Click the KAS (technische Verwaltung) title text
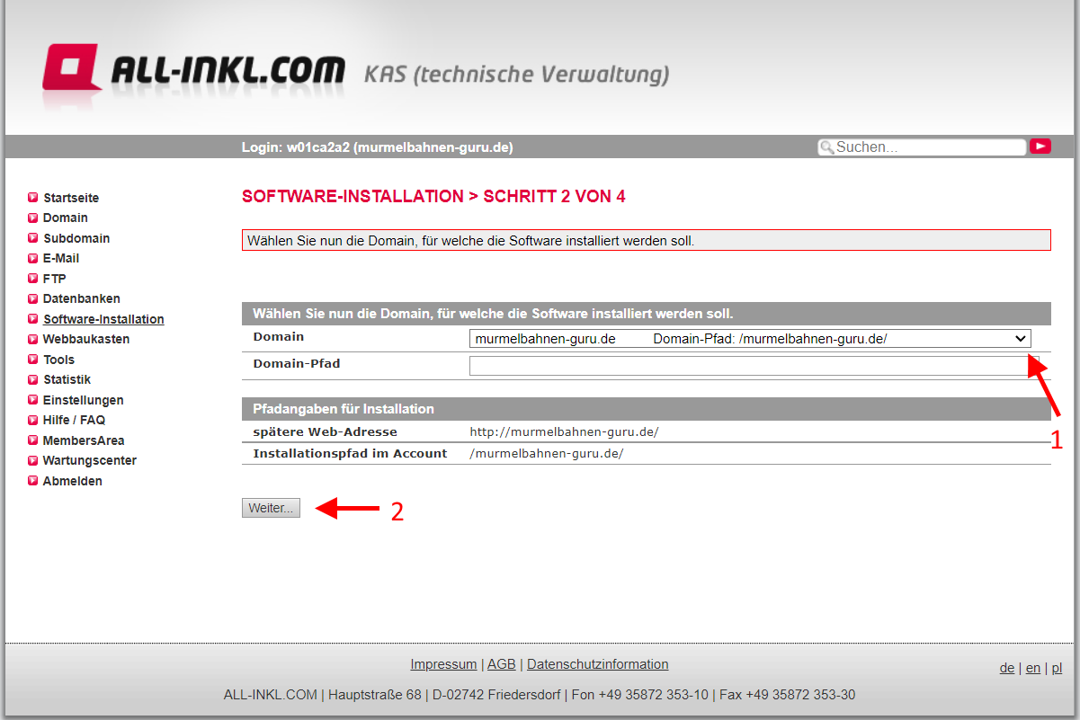Image resolution: width=1080 pixels, height=720 pixels. 516,75
